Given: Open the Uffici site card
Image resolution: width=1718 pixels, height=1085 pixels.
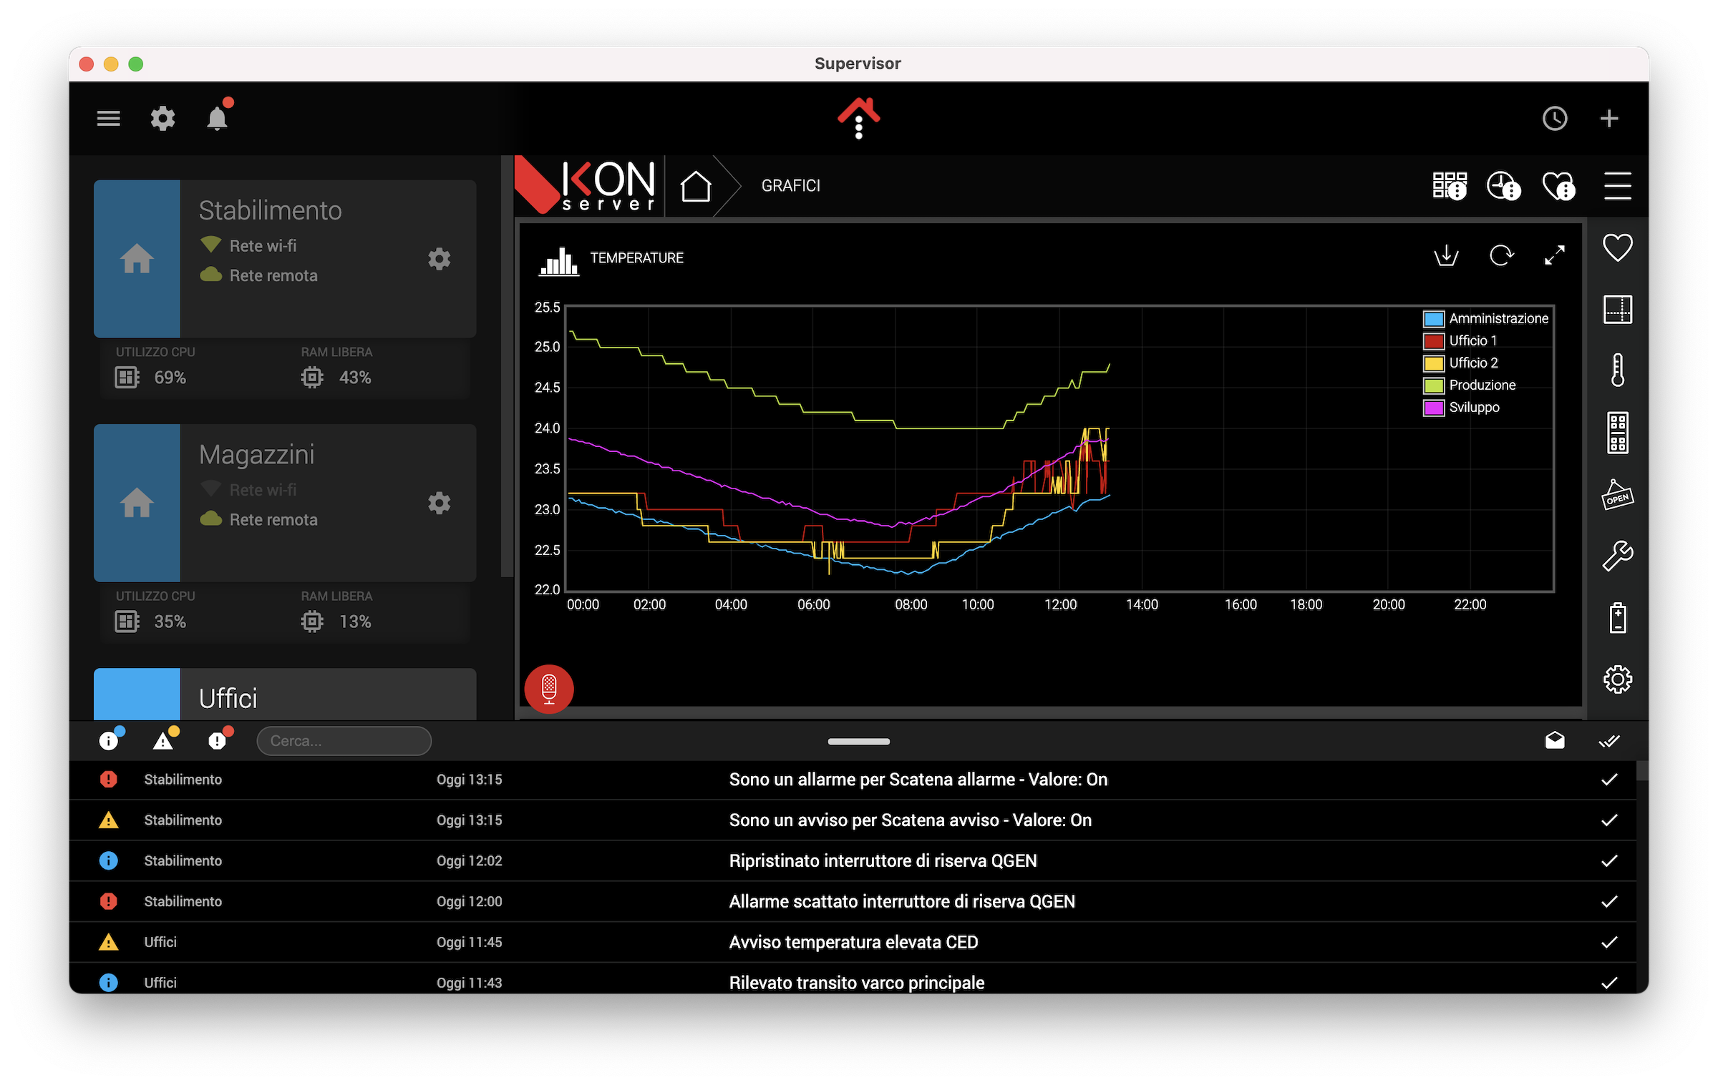Looking at the screenshot, I should pos(285,695).
